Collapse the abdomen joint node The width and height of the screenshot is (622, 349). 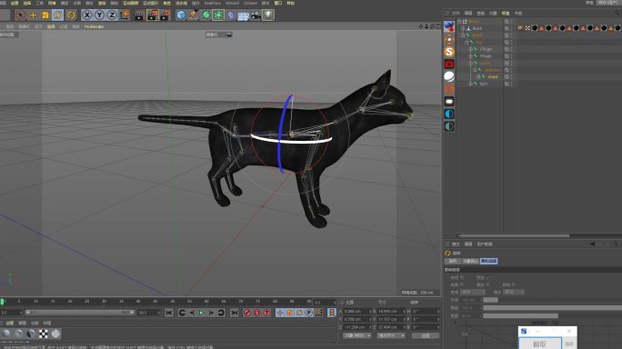coord(475,70)
